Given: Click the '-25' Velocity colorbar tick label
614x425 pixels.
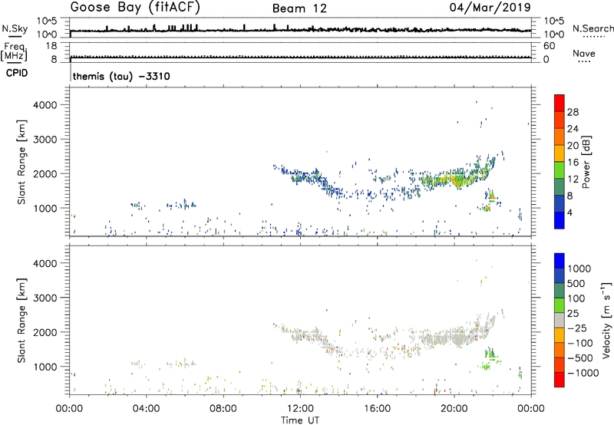Looking at the screenshot, I should (x=577, y=328).
